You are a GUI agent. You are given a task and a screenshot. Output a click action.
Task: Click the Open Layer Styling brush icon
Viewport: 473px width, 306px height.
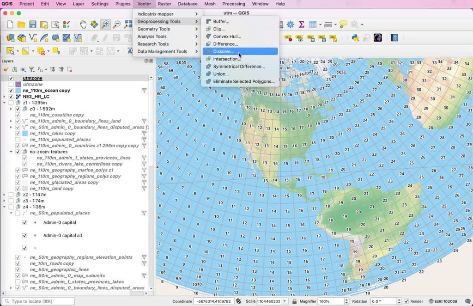click(x=6, y=69)
